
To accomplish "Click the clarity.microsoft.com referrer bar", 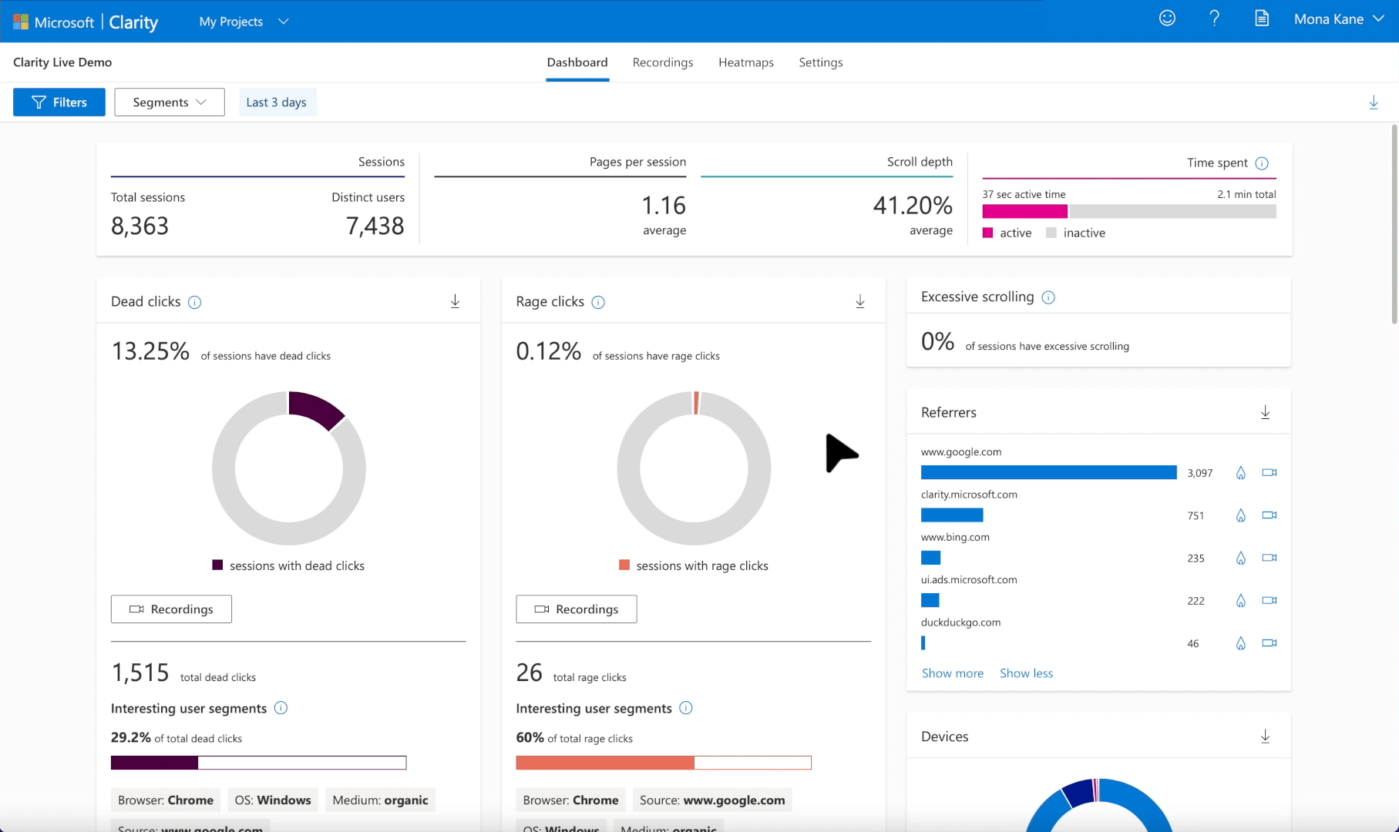I will point(952,515).
